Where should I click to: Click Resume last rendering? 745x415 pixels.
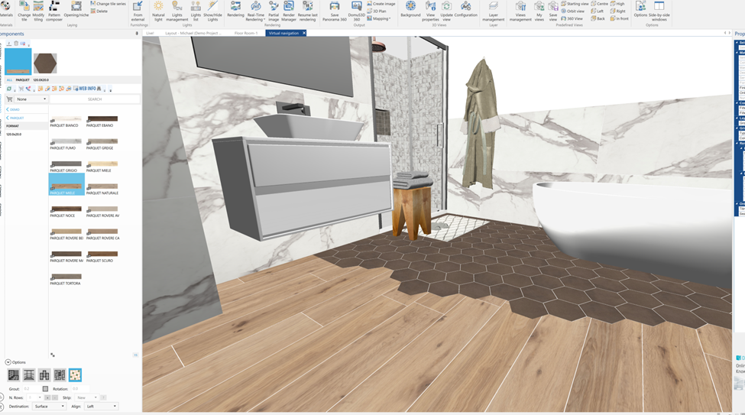(307, 11)
